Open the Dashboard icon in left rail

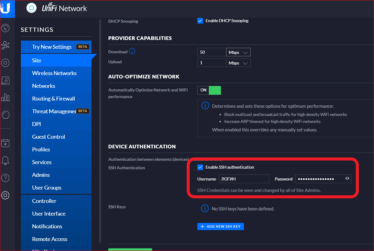tap(5, 28)
